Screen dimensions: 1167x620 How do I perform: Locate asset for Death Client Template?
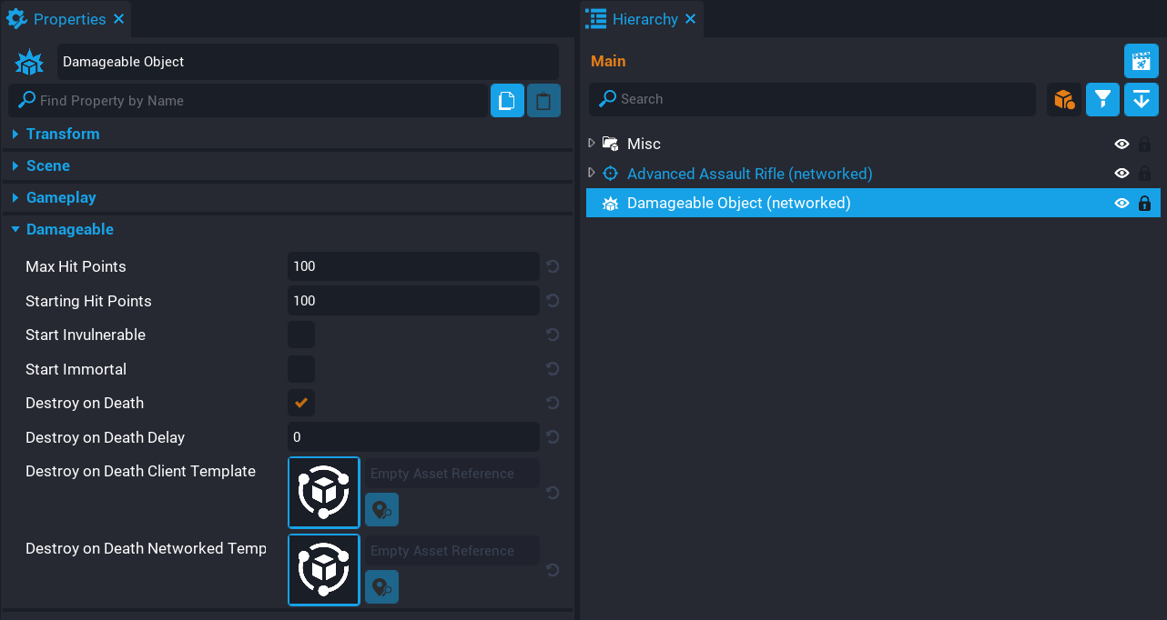point(381,510)
